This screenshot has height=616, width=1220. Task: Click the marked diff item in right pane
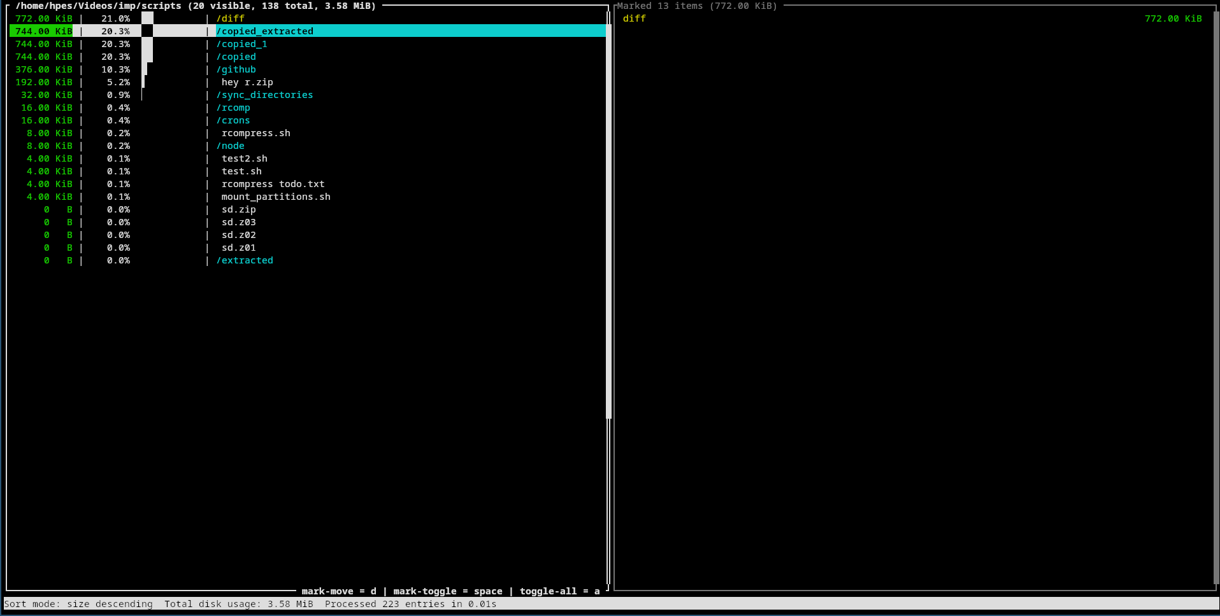[634, 18]
